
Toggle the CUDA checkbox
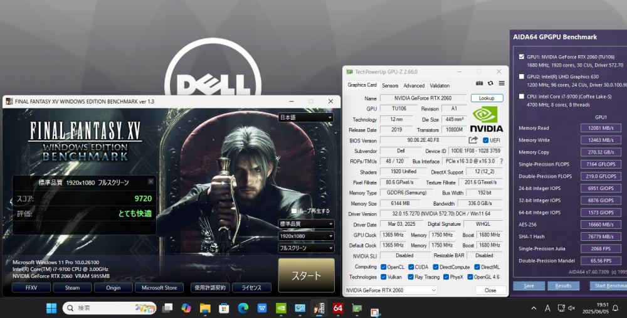coord(411,267)
